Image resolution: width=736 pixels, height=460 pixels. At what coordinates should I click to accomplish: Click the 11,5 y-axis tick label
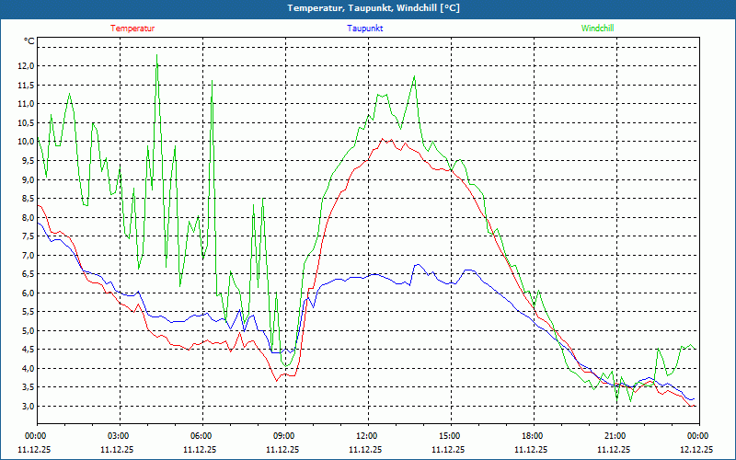coord(25,86)
